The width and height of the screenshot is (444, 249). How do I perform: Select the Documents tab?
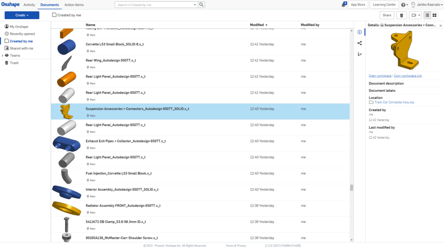click(49, 5)
